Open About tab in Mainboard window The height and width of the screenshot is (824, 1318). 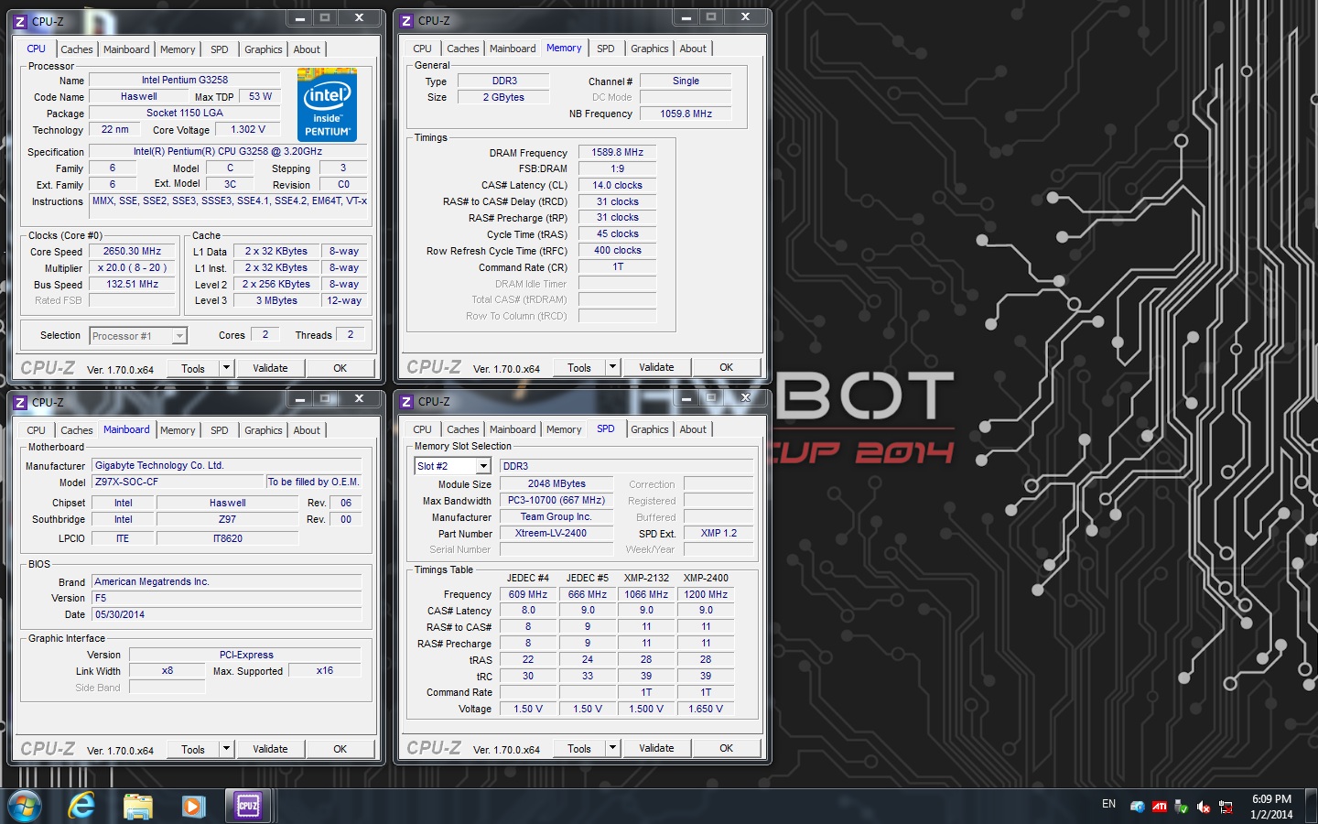307,430
